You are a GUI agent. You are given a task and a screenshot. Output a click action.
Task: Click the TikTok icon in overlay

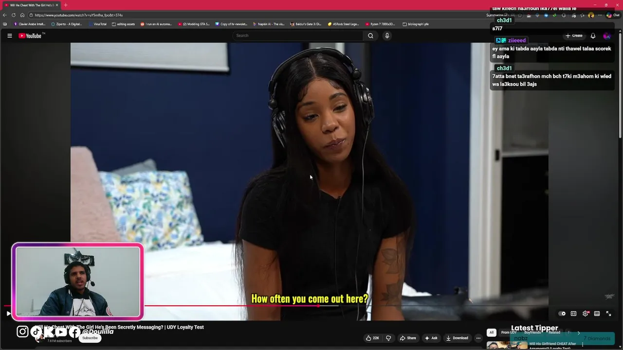click(x=37, y=332)
